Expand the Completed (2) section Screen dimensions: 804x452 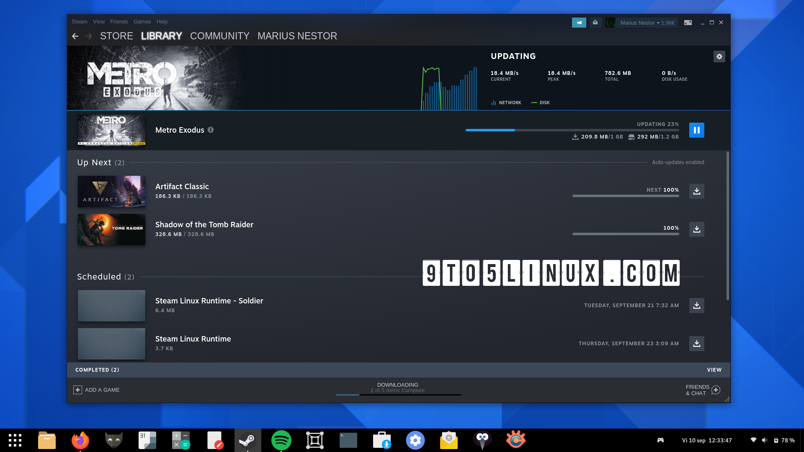[97, 370]
